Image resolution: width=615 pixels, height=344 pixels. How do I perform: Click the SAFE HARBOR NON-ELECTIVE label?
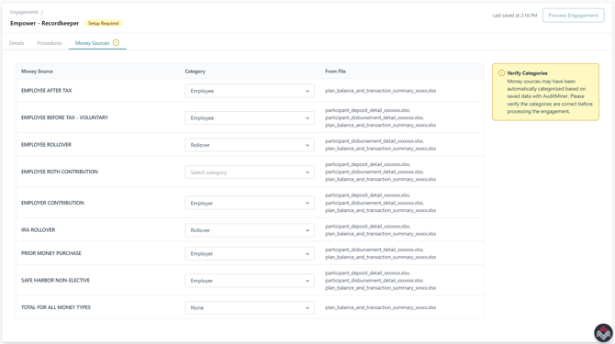[x=55, y=280]
